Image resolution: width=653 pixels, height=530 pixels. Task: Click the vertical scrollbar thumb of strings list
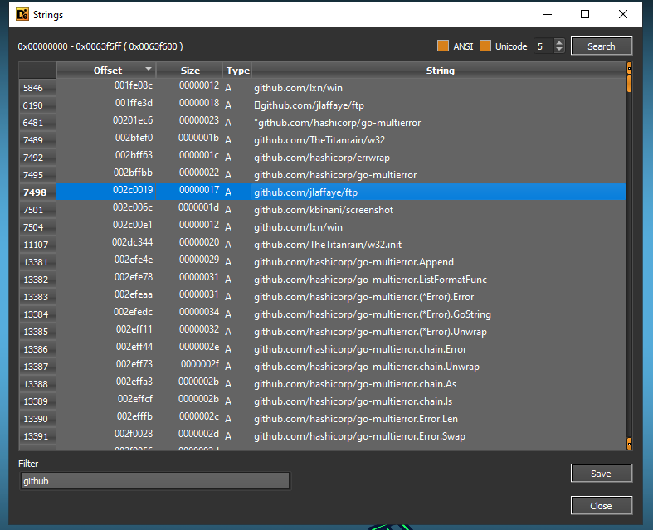[x=629, y=84]
